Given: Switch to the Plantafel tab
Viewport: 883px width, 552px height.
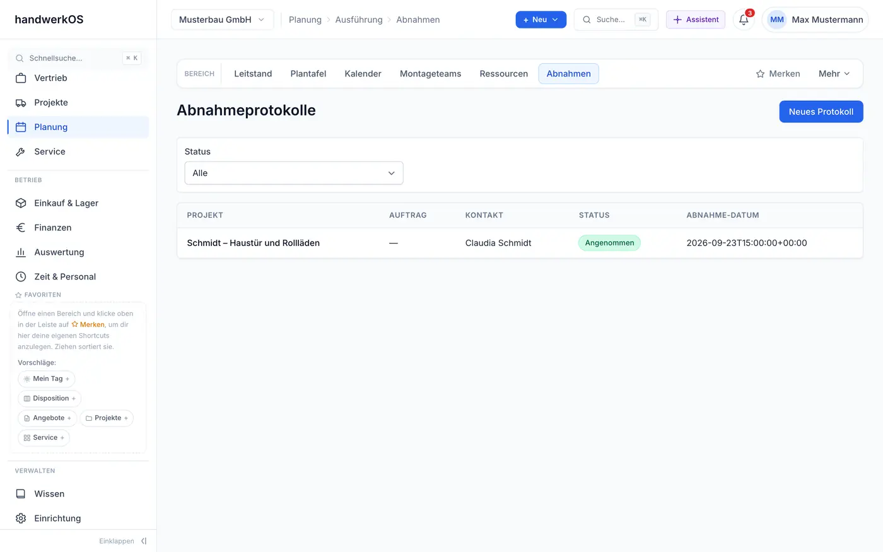Looking at the screenshot, I should pyautogui.click(x=308, y=74).
